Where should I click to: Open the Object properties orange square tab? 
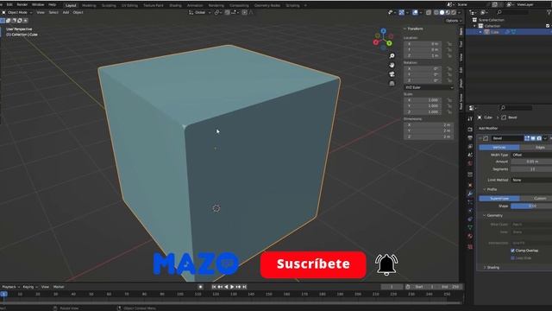(470, 185)
